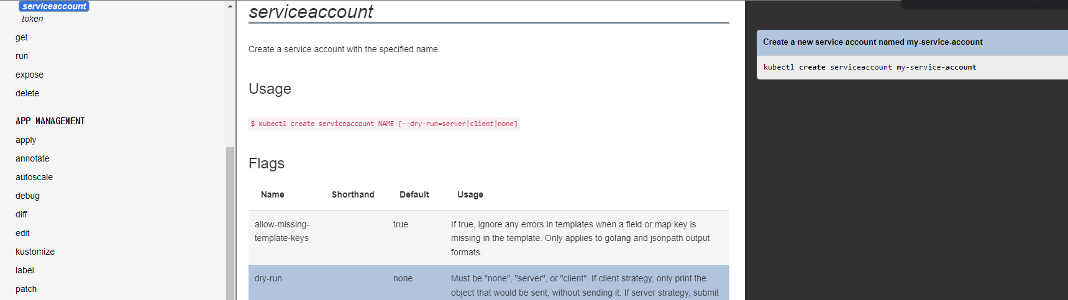
Task: Open the diff command link
Action: [21, 214]
